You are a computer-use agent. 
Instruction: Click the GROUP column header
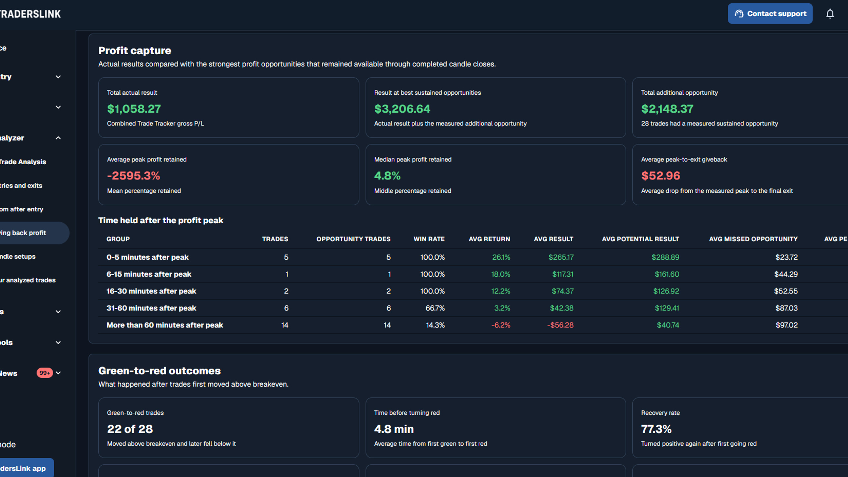(118, 239)
